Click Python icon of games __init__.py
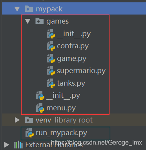 coord(51,34)
